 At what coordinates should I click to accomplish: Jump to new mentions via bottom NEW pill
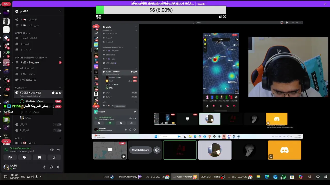point(6,141)
